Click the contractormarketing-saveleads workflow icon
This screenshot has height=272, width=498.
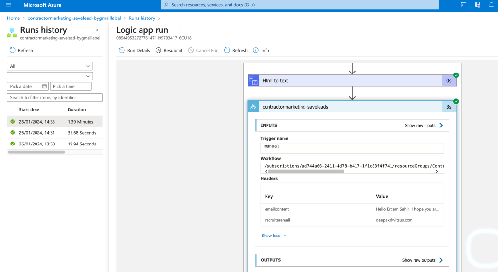pyautogui.click(x=253, y=107)
